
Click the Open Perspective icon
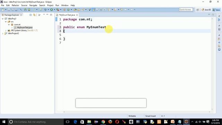(198, 10)
